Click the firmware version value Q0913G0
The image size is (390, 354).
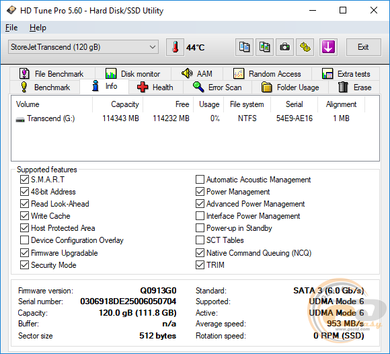(158, 291)
